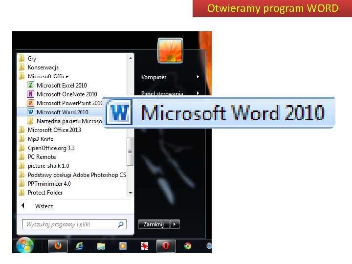Open the Protect Folder entry

click(x=41, y=193)
